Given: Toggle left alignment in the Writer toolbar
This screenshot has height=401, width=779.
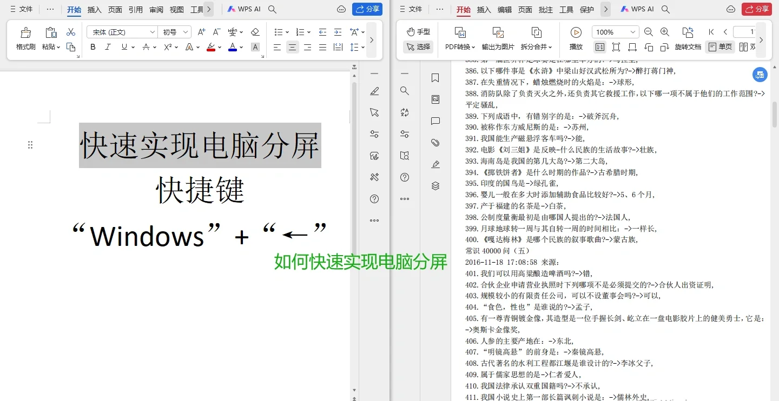Looking at the screenshot, I should click(278, 47).
